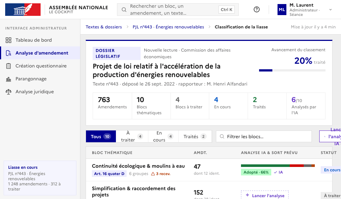Select the Tous tab

point(101,136)
